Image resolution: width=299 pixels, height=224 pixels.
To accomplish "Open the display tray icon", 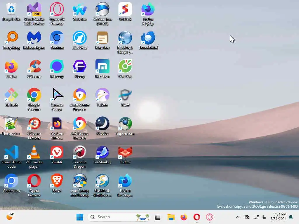I will pyautogui.click(x=256, y=217).
